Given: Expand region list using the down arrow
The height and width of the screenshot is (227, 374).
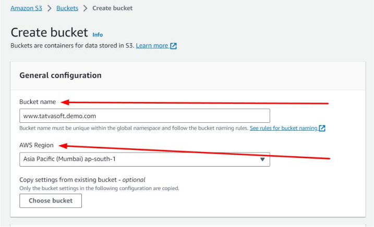Looking at the screenshot, I should click(262, 159).
